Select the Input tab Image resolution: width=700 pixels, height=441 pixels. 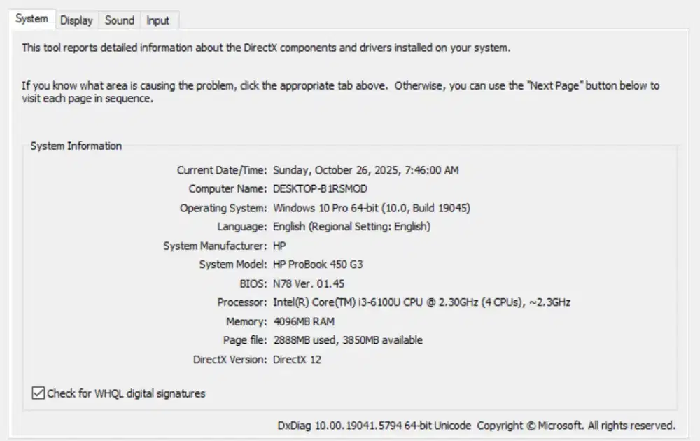[x=159, y=20]
